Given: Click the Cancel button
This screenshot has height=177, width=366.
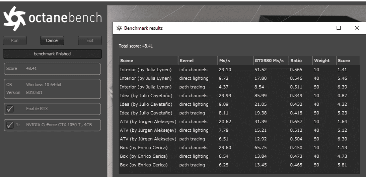Looking at the screenshot, I should click(x=52, y=40).
